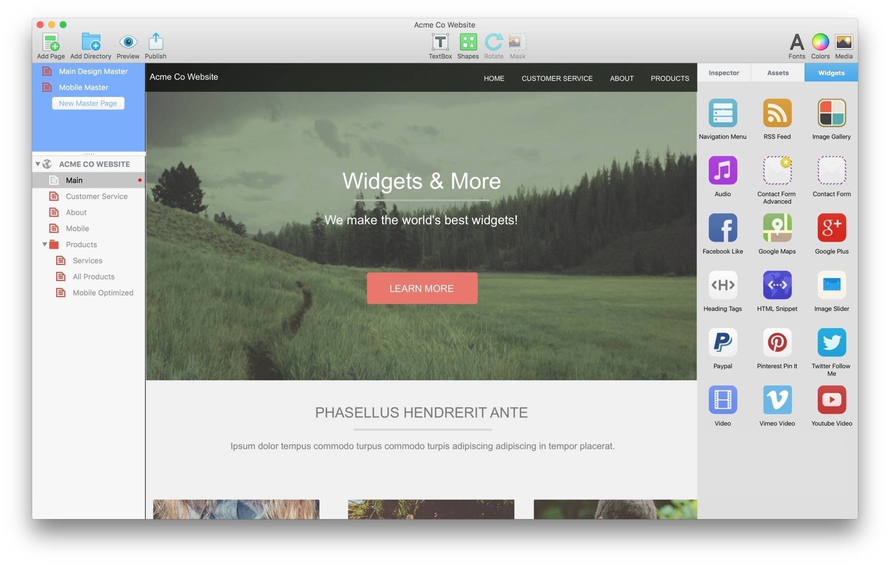Click the LEARN MORE button
The image size is (890, 565).
421,288
